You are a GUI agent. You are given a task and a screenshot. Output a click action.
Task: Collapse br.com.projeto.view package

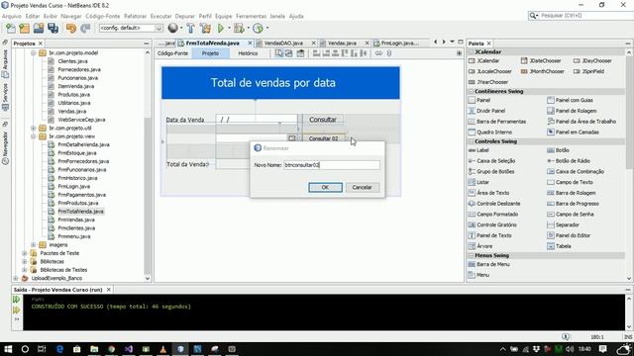coord(34,136)
